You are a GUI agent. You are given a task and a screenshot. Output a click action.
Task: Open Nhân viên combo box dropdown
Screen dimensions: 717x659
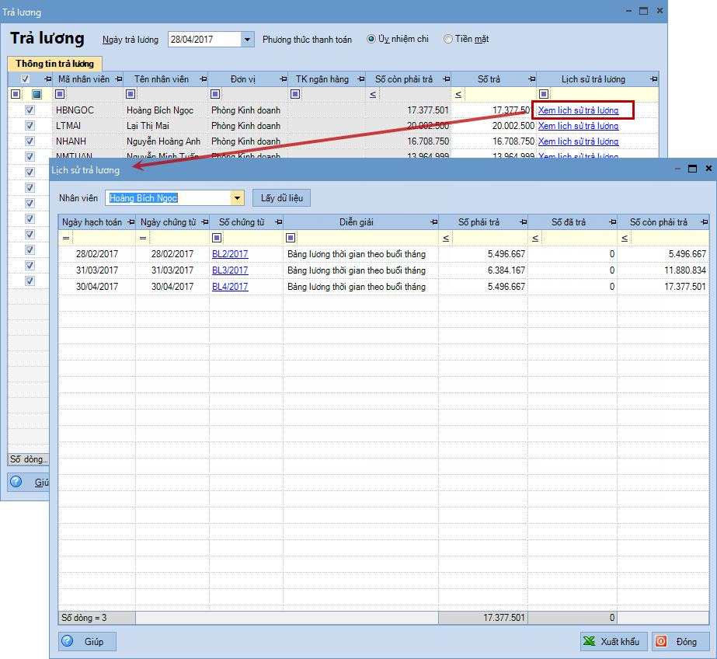click(x=238, y=198)
